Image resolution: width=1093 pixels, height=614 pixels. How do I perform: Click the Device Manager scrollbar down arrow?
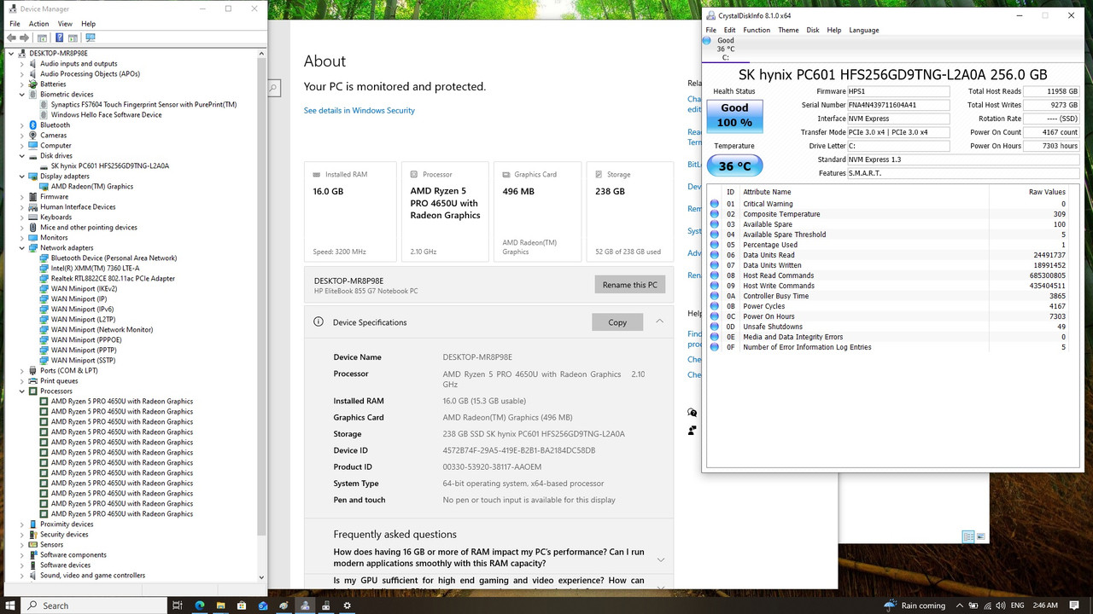point(262,577)
